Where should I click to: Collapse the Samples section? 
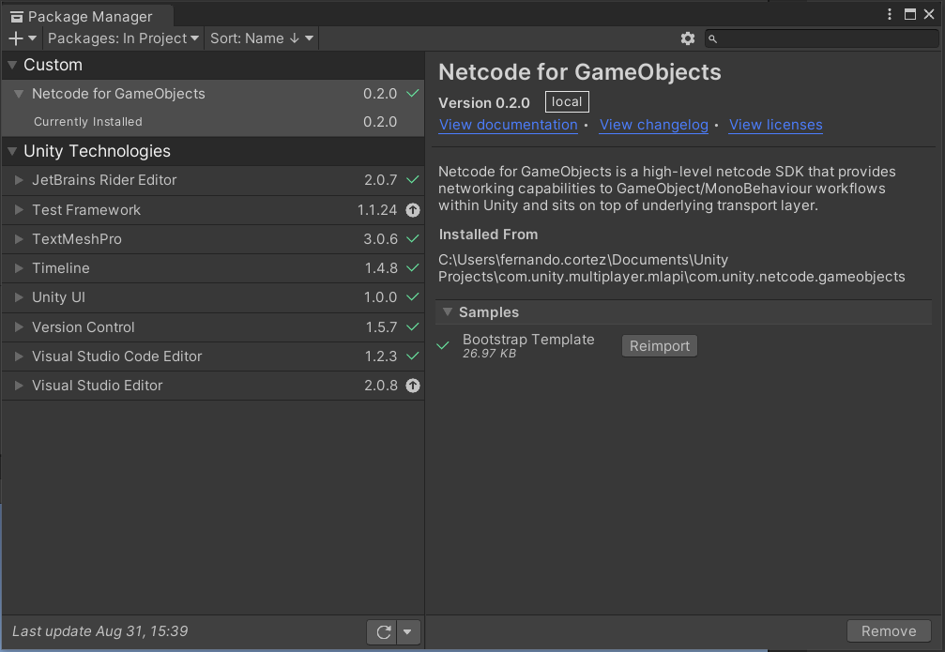click(x=448, y=312)
